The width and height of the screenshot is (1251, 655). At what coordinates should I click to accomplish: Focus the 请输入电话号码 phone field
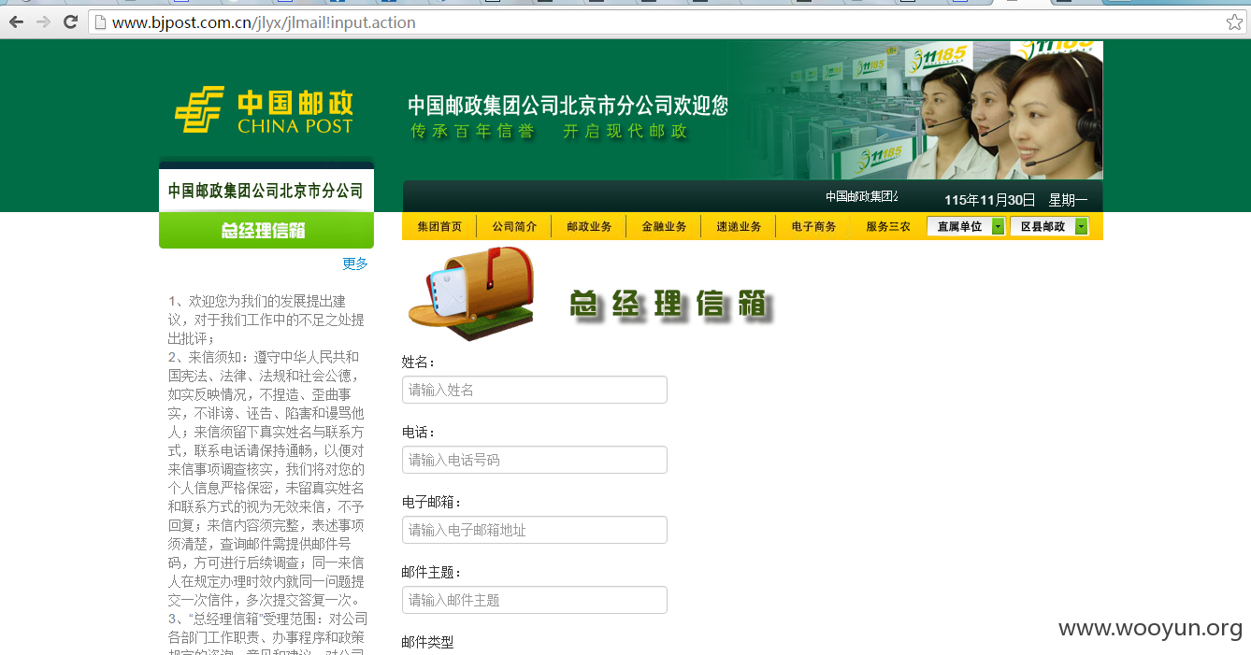[535, 460]
